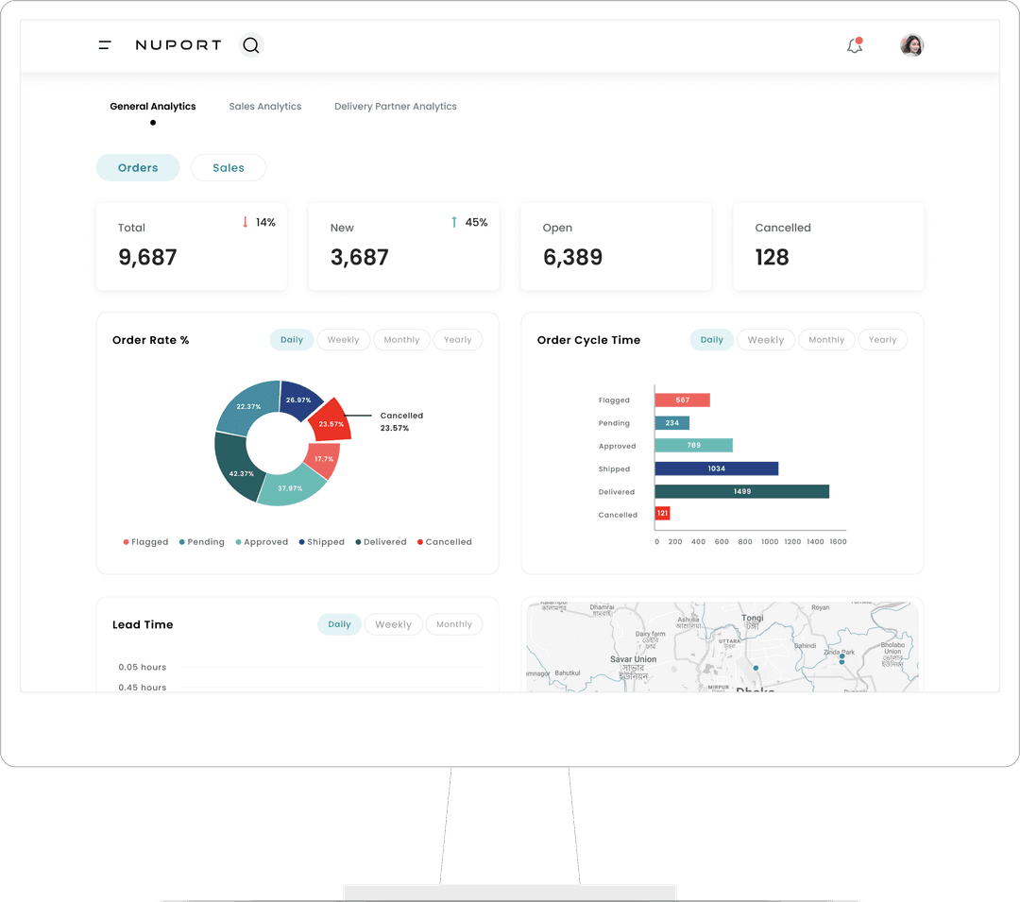Screen dimensions: 1020x902
Task: Open the hamburger navigation menu
Action: click(104, 44)
